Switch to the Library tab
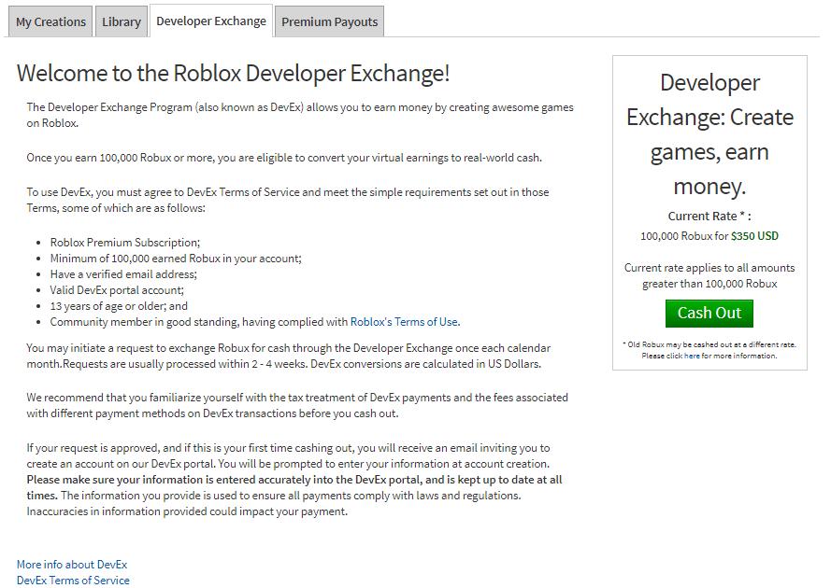831x588 pixels. pos(122,21)
